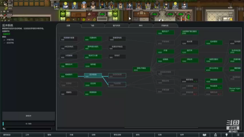Open the 建筑规划 bottom menu
This screenshot has height=137, width=244.
11,135
